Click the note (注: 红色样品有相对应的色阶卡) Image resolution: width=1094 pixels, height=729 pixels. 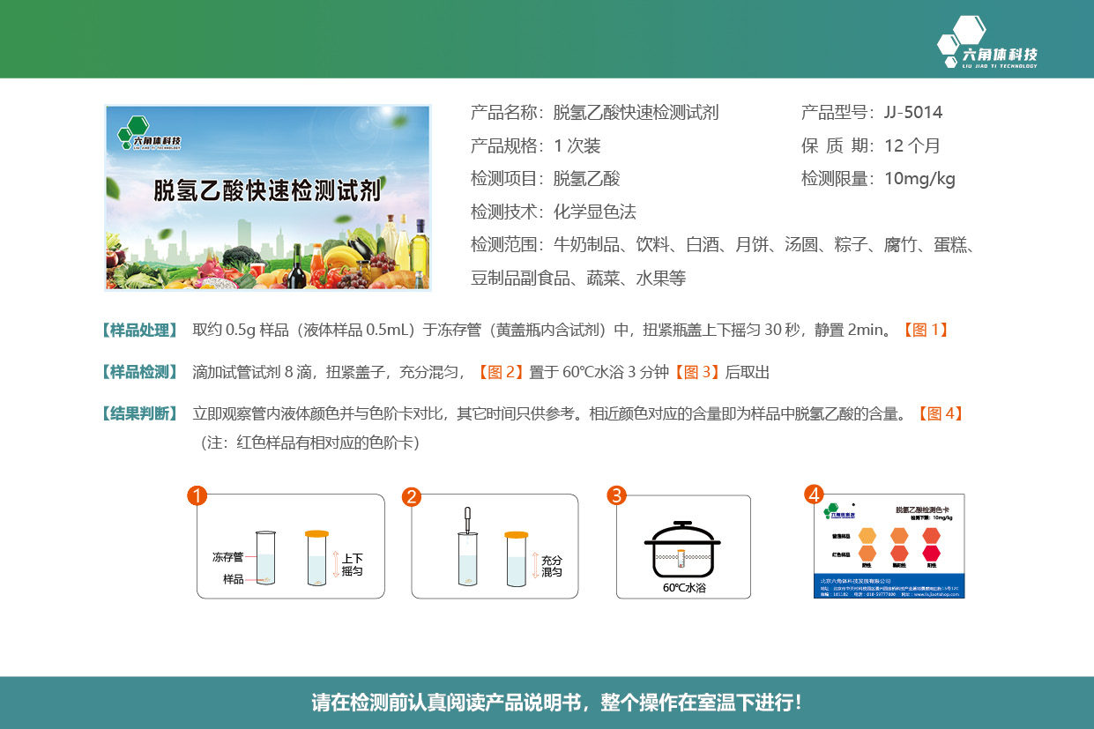[x=310, y=443]
